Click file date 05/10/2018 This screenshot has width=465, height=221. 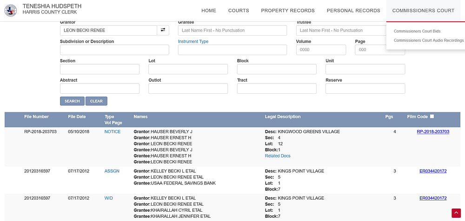pyautogui.click(x=79, y=131)
